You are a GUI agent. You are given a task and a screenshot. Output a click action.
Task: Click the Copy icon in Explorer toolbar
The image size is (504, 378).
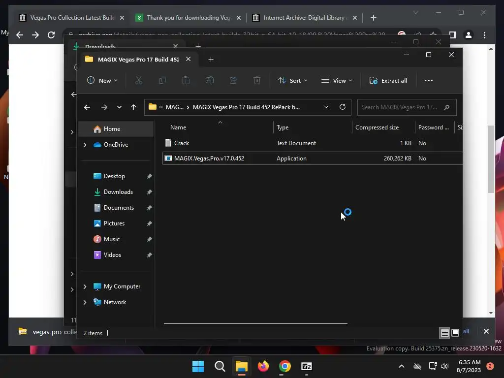click(x=162, y=80)
